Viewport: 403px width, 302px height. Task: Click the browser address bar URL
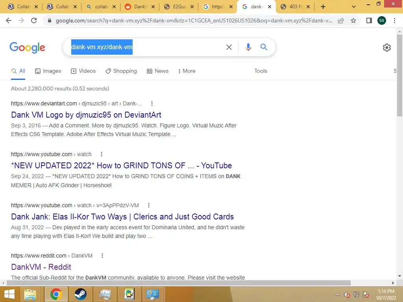tap(194, 20)
